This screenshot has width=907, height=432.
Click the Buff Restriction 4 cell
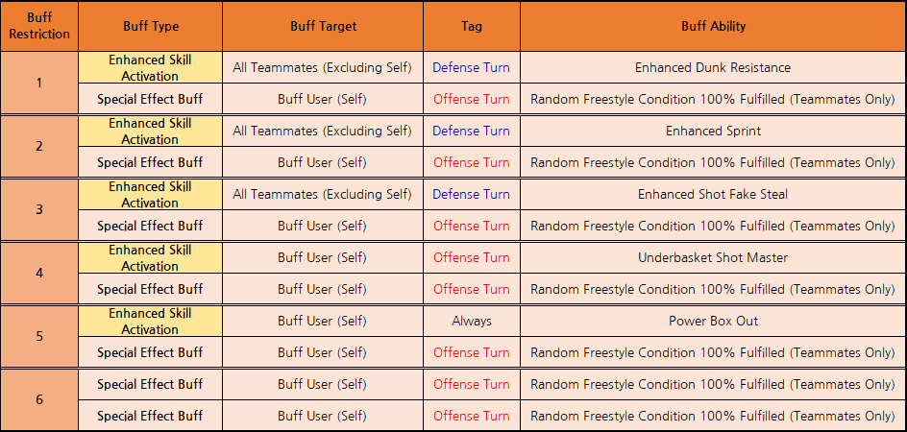pos(39,274)
